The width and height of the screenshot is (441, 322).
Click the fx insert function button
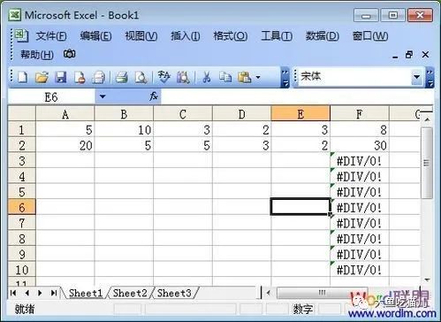pos(154,96)
